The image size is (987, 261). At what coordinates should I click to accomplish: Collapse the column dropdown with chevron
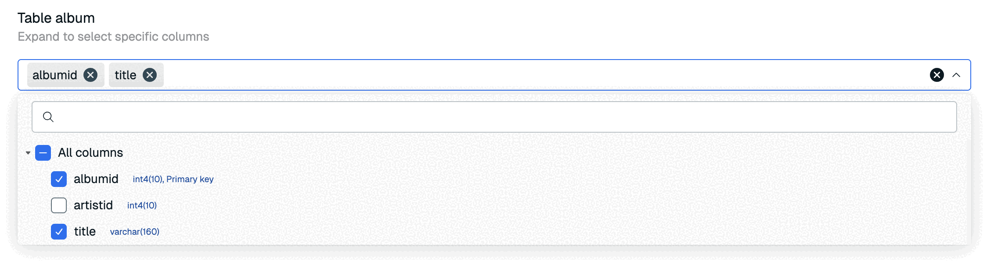click(x=956, y=75)
